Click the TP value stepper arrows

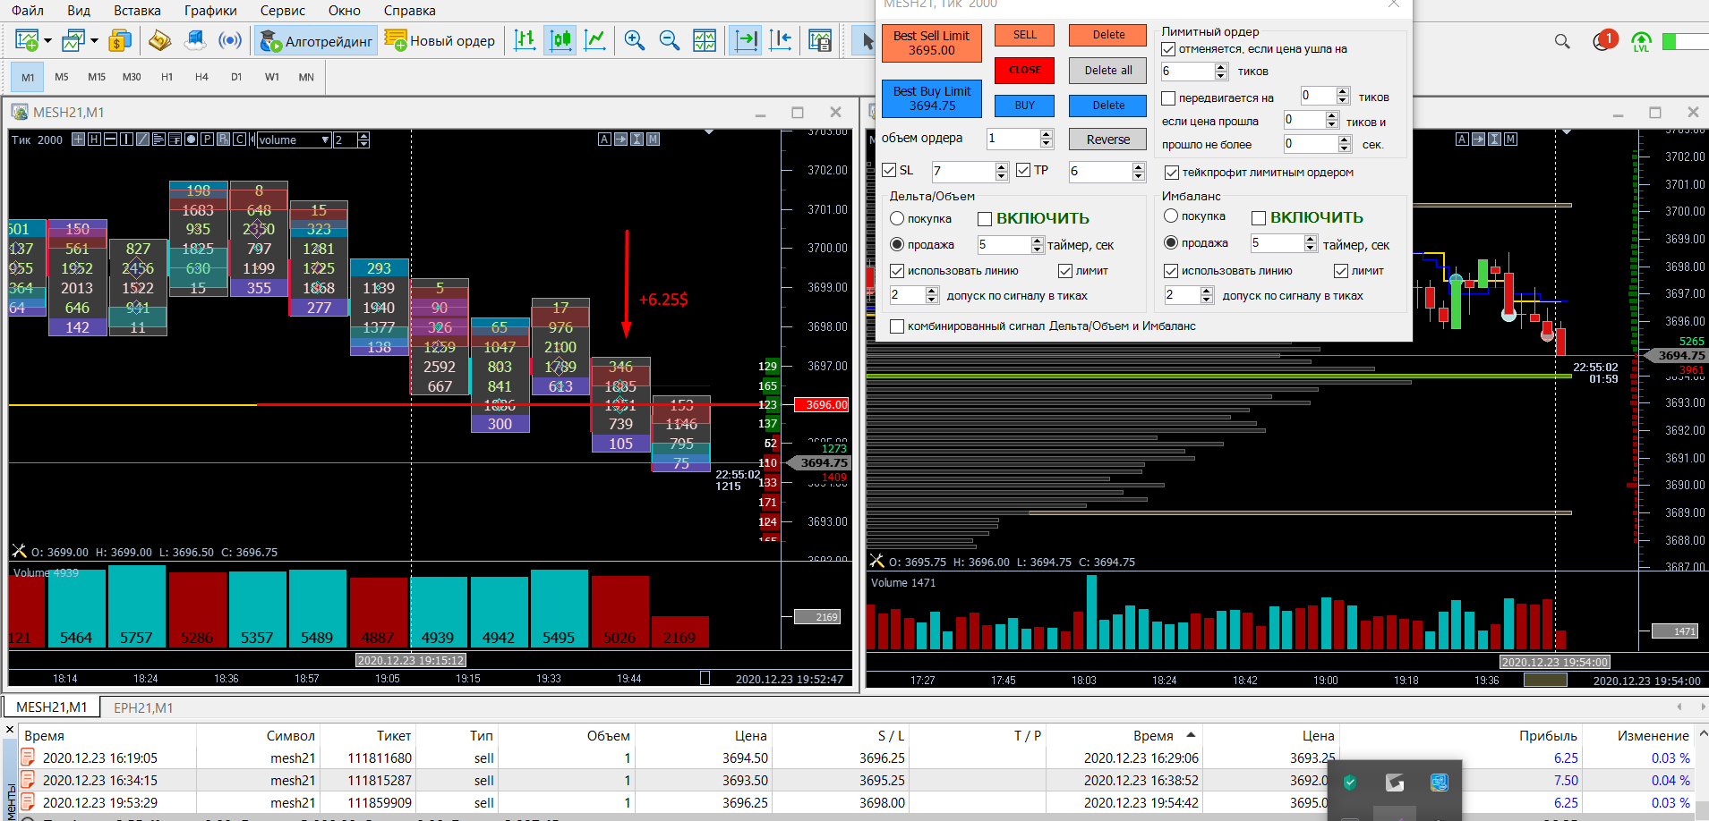coord(1139,171)
